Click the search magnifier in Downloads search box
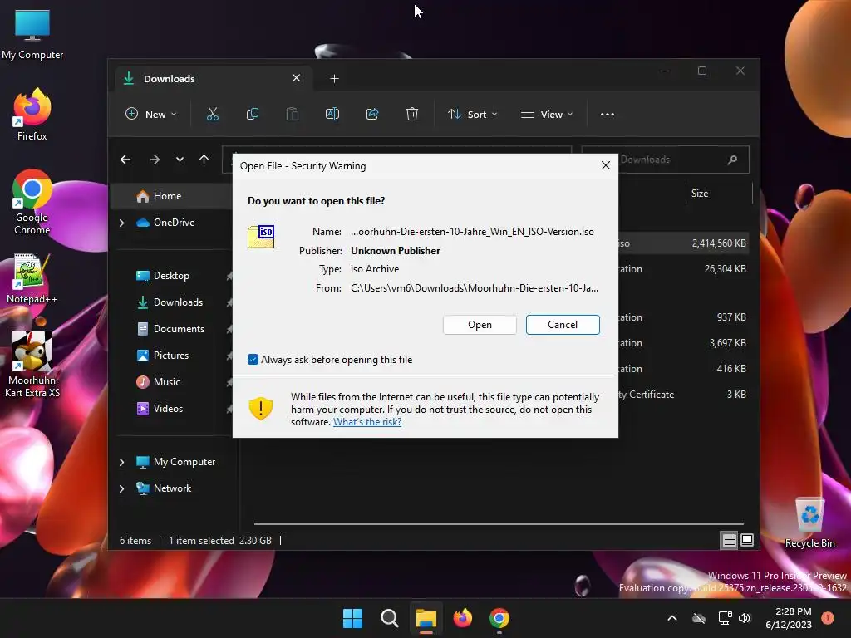The image size is (851, 638). tap(733, 159)
